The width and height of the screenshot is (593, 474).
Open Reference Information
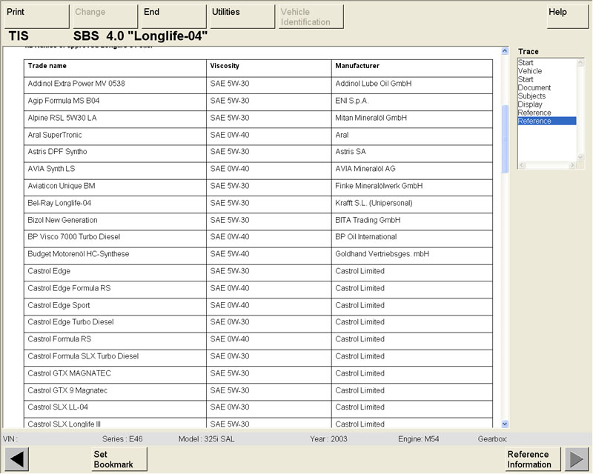point(533,459)
